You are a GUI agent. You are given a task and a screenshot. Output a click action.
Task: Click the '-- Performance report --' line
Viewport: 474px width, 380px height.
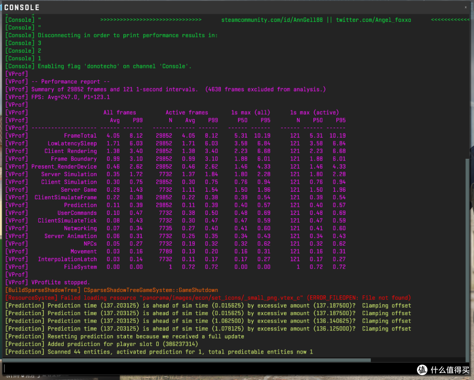coord(58,82)
